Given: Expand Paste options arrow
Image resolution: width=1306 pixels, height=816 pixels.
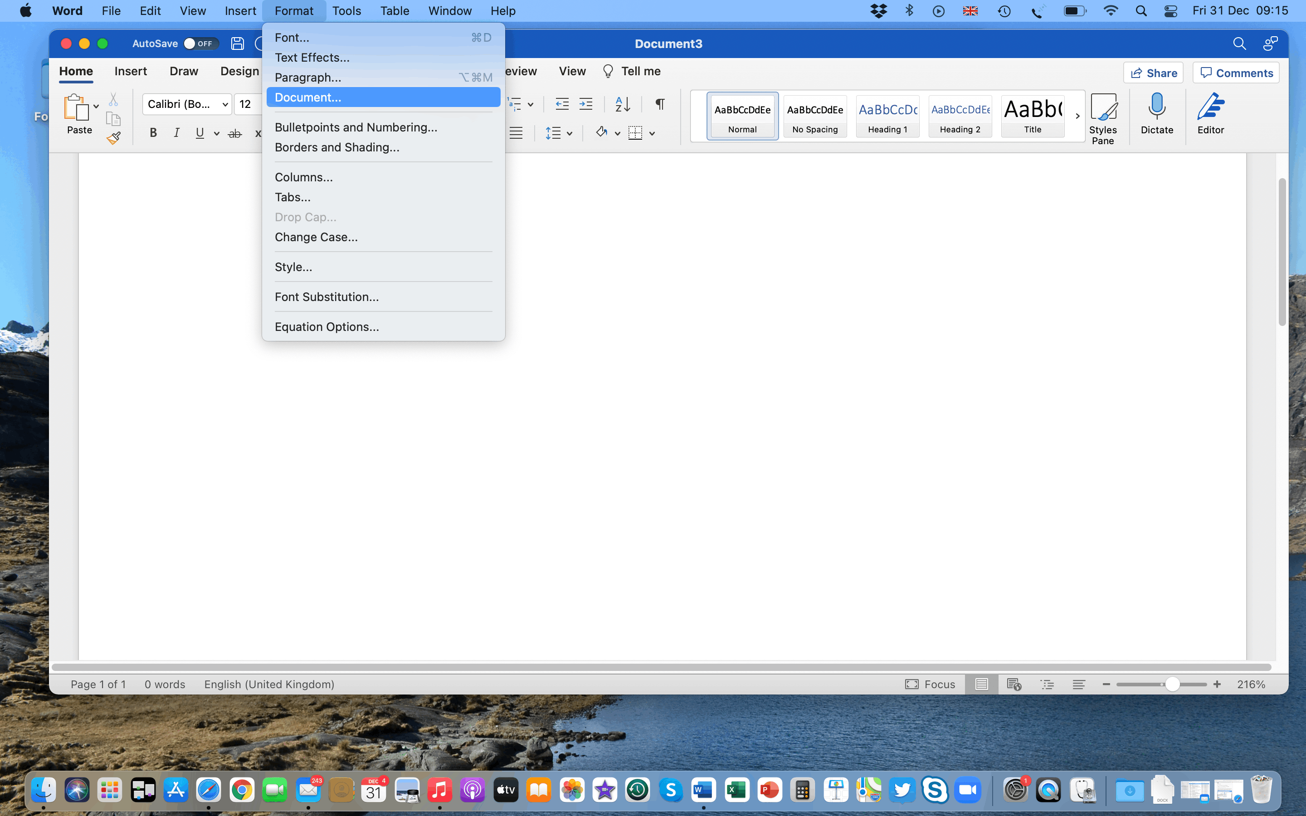Looking at the screenshot, I should (96, 107).
